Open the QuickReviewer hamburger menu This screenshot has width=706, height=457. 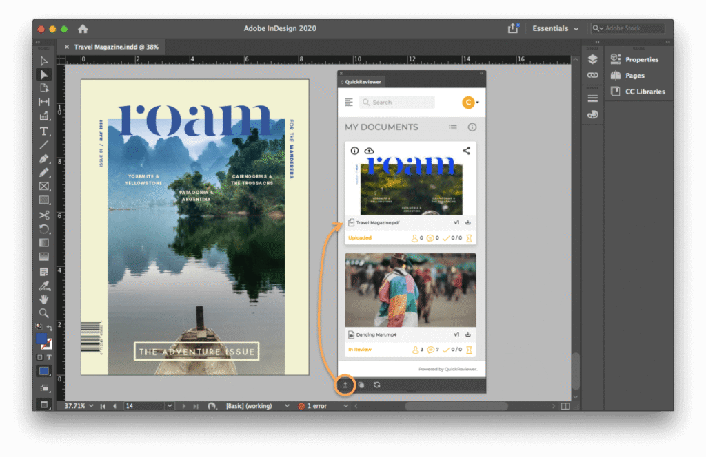pos(349,103)
